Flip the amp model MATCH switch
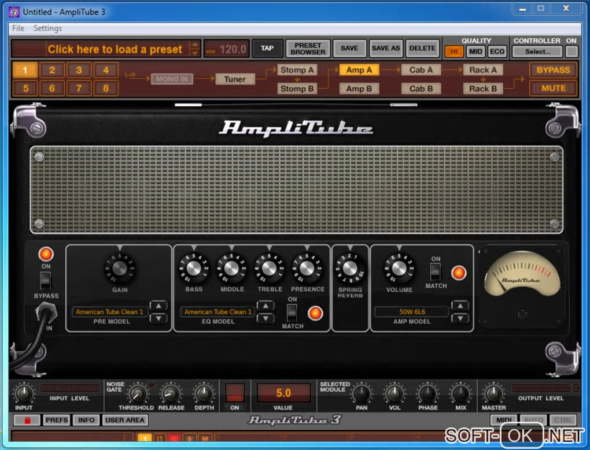The image size is (590, 450). [x=436, y=272]
